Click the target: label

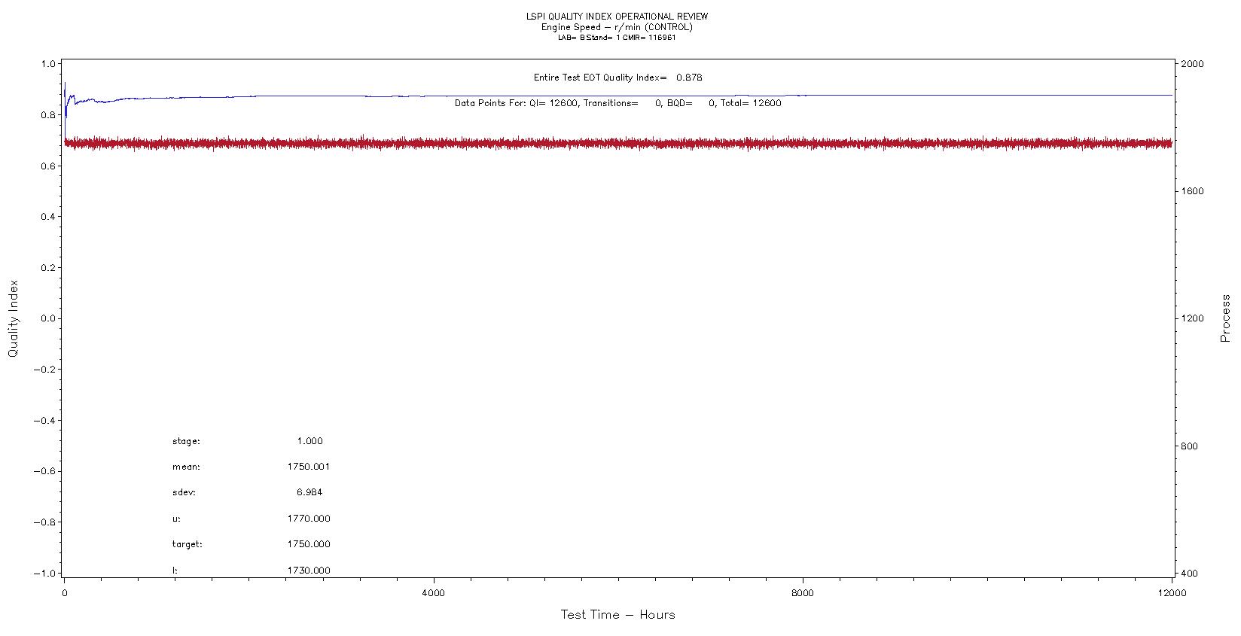pos(188,544)
